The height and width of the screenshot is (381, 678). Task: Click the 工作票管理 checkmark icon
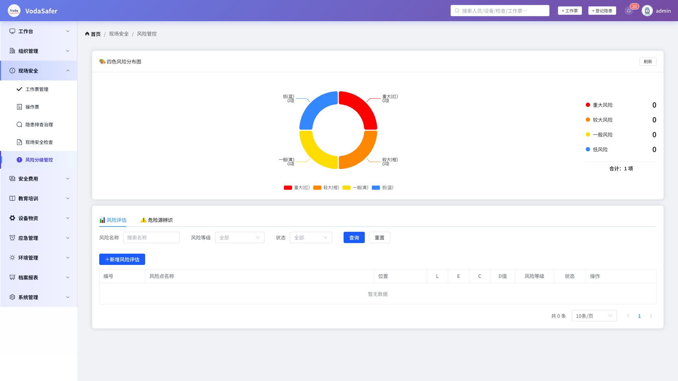coord(19,89)
